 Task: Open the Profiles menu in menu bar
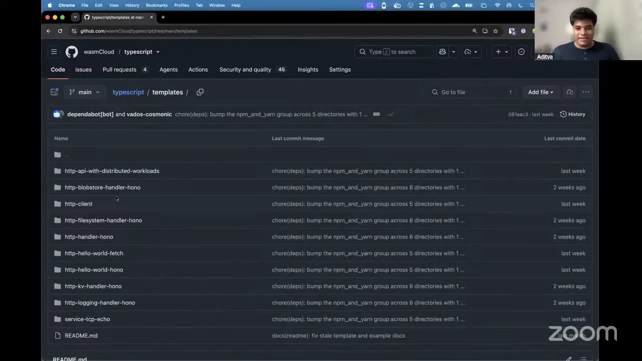[x=182, y=5]
